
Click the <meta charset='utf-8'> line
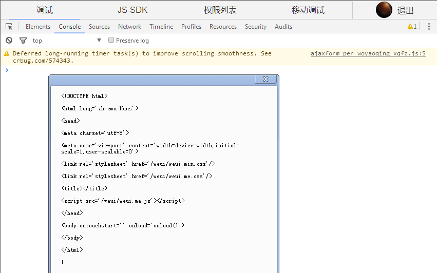[x=95, y=133]
